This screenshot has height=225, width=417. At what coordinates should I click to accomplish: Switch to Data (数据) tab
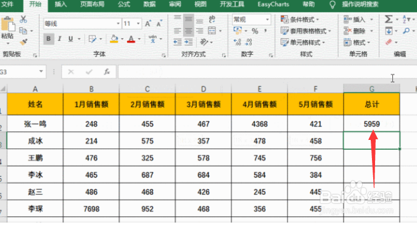tap(149, 4)
